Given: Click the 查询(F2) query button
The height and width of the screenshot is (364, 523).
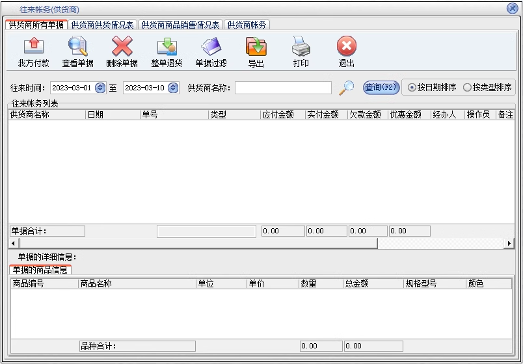Looking at the screenshot, I should 381,88.
